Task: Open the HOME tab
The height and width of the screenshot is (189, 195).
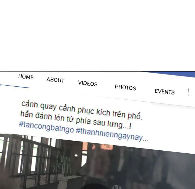Action: [x=26, y=77]
